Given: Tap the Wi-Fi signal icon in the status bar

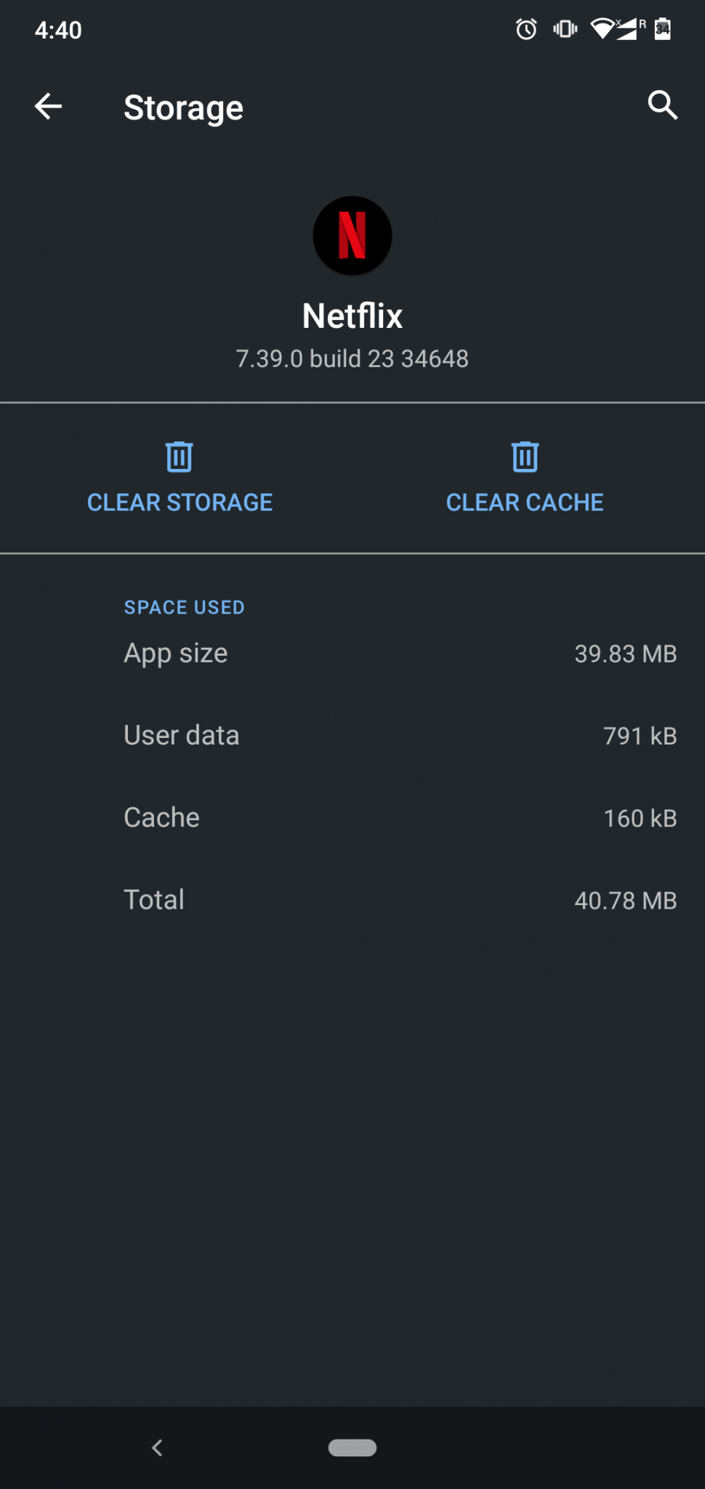Looking at the screenshot, I should pos(603,29).
